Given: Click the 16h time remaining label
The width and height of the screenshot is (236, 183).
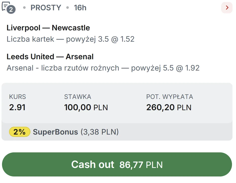Looking at the screenshot, I should [80, 8].
